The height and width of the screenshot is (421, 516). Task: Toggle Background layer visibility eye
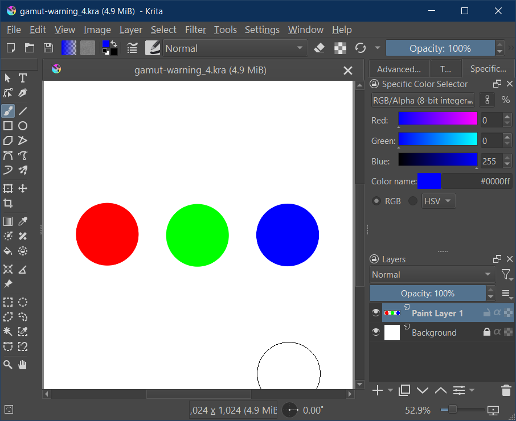pos(375,333)
